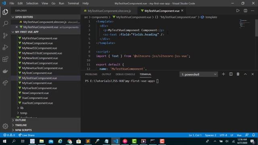Open the Docker view in activity bar

click(x=5, y=71)
